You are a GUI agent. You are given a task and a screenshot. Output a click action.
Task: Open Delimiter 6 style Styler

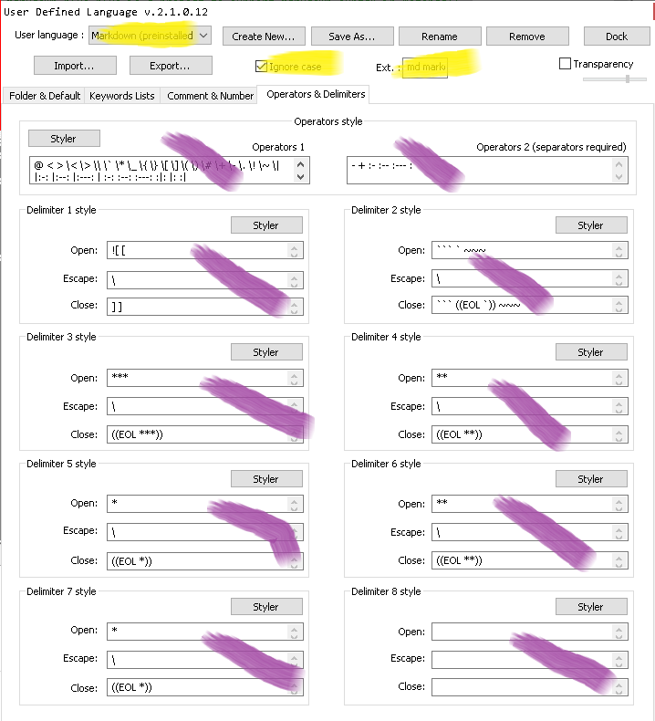point(591,479)
